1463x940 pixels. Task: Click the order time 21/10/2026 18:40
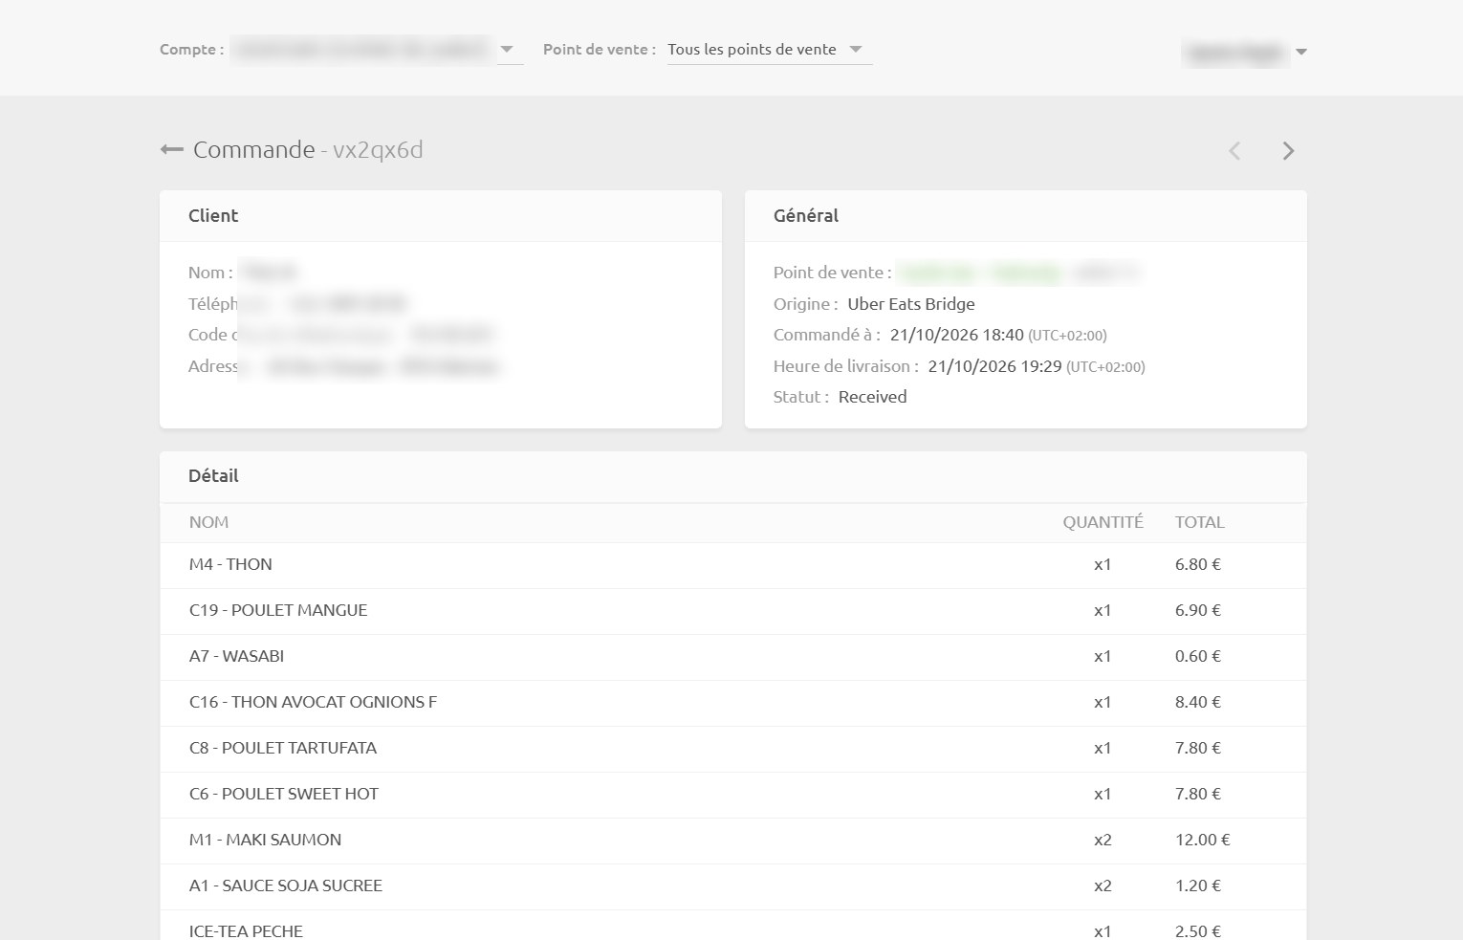point(956,335)
